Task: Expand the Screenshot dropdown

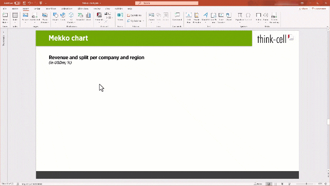Action: click(35, 23)
